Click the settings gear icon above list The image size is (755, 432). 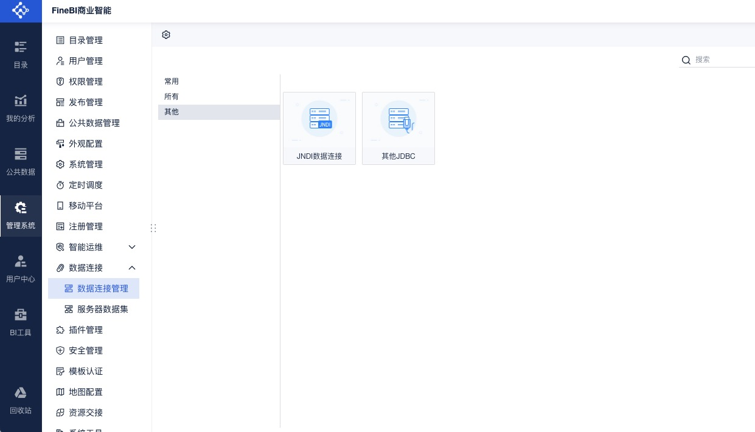pyautogui.click(x=166, y=35)
